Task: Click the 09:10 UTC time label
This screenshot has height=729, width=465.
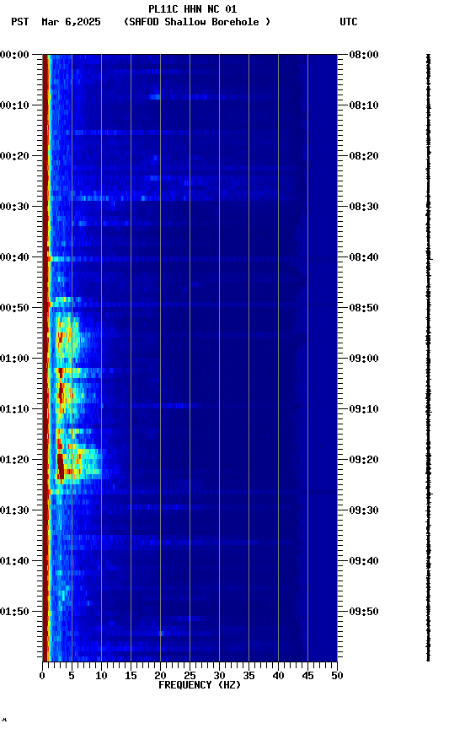Action: tap(364, 409)
